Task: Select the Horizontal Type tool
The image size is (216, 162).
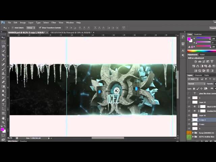Action: pos(3,104)
